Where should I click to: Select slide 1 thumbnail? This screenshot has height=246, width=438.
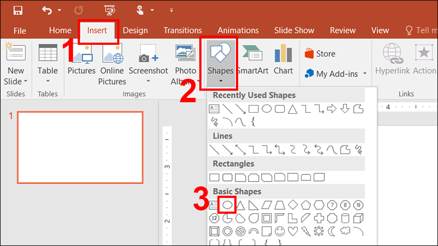(80, 147)
